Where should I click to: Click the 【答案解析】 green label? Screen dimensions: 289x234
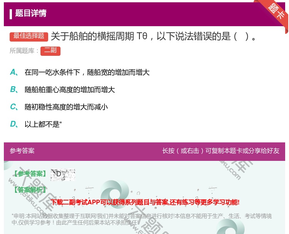(x=30, y=190)
